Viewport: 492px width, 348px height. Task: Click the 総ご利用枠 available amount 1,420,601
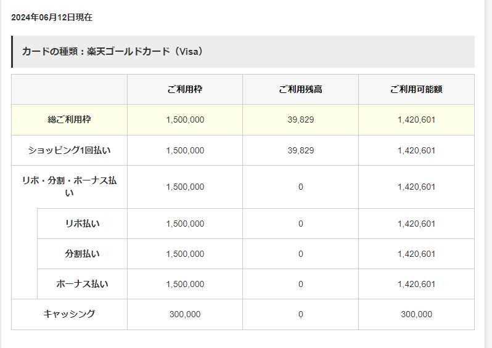(416, 119)
